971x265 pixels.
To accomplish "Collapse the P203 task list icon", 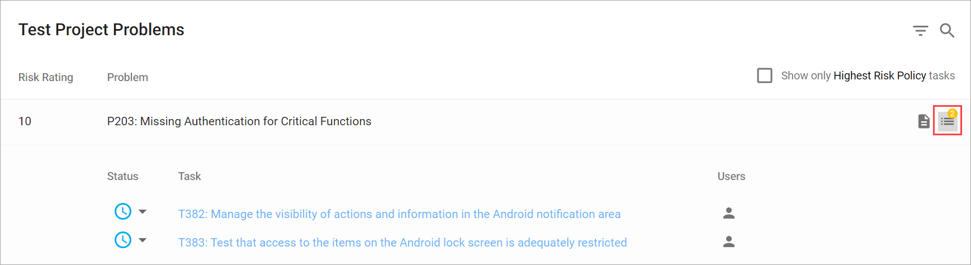I will (948, 121).
